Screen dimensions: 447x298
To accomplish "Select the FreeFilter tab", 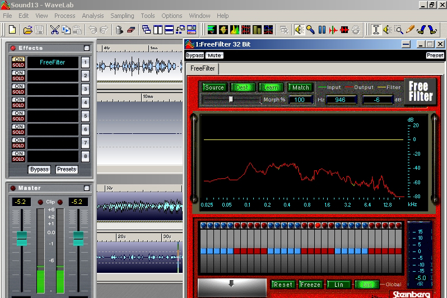I will [201, 68].
